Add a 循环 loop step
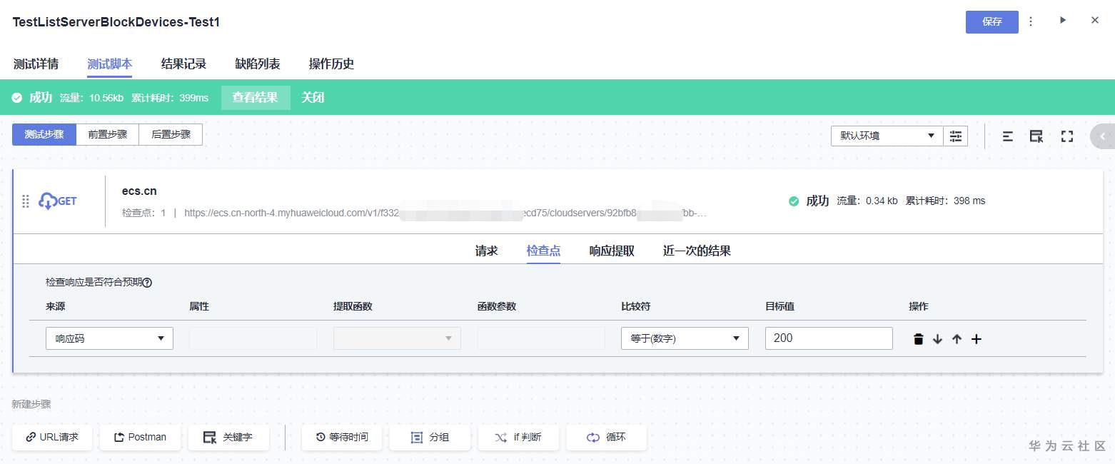 coord(607,437)
